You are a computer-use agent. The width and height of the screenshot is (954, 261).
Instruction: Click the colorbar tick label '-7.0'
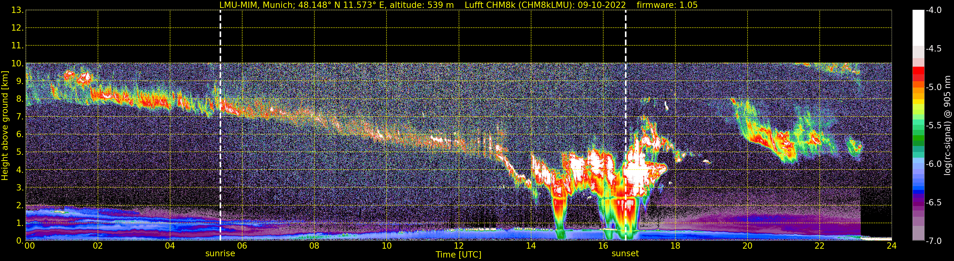tap(933, 241)
